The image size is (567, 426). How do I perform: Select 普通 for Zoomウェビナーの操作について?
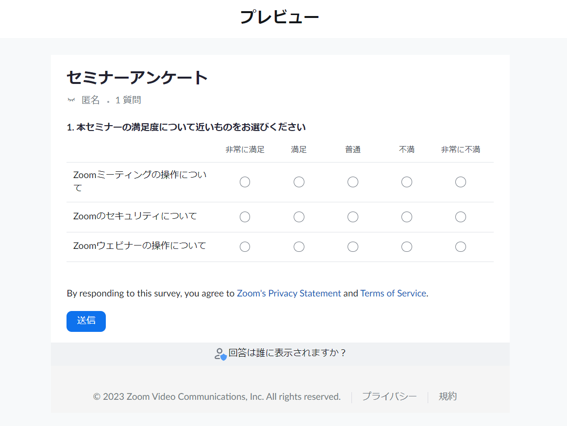click(352, 247)
